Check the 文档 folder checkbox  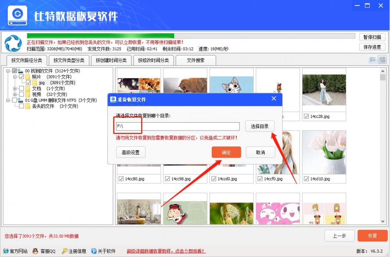pyautogui.click(x=21, y=89)
